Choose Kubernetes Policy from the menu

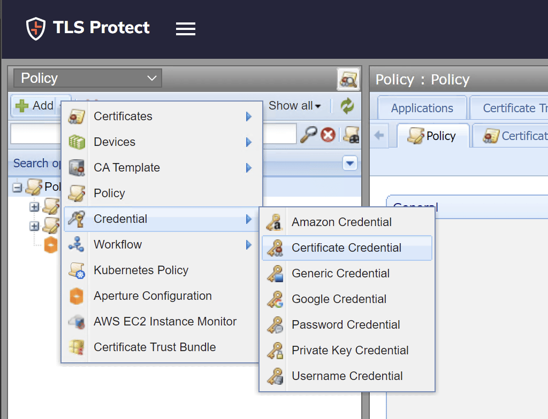[x=162, y=270]
